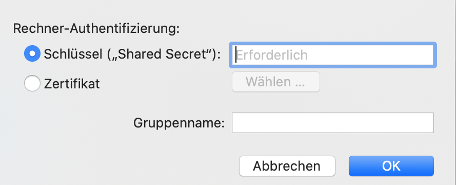Click the Wählen … certificate button
The width and height of the screenshot is (456, 185).
tap(275, 82)
